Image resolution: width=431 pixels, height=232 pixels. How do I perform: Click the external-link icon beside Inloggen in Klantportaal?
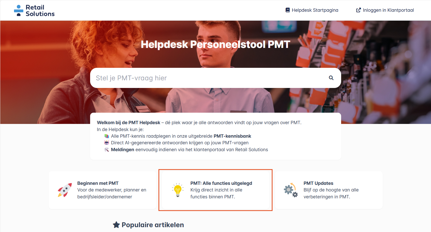[358, 10]
